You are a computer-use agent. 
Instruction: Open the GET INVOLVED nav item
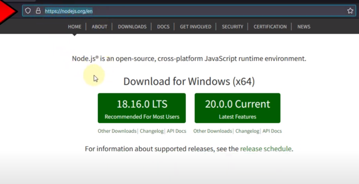[x=196, y=27]
